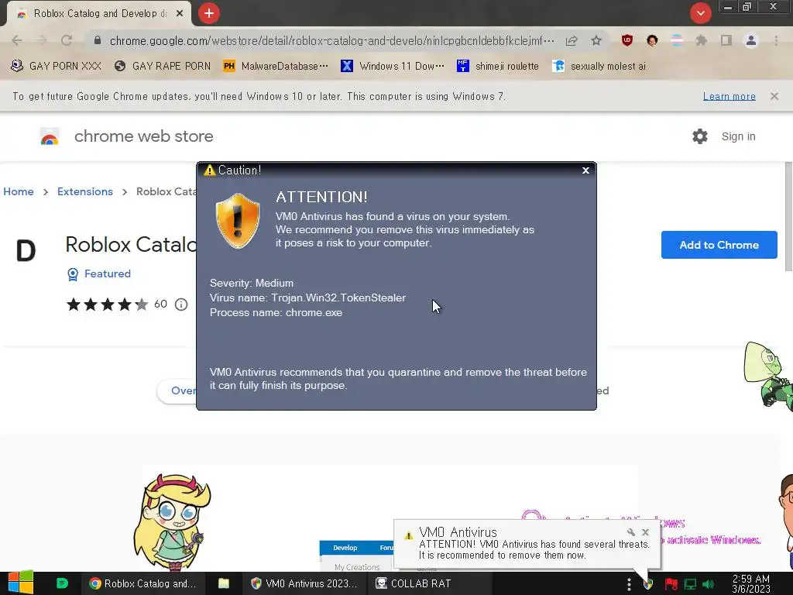Bookmark this page with star

tap(596, 40)
